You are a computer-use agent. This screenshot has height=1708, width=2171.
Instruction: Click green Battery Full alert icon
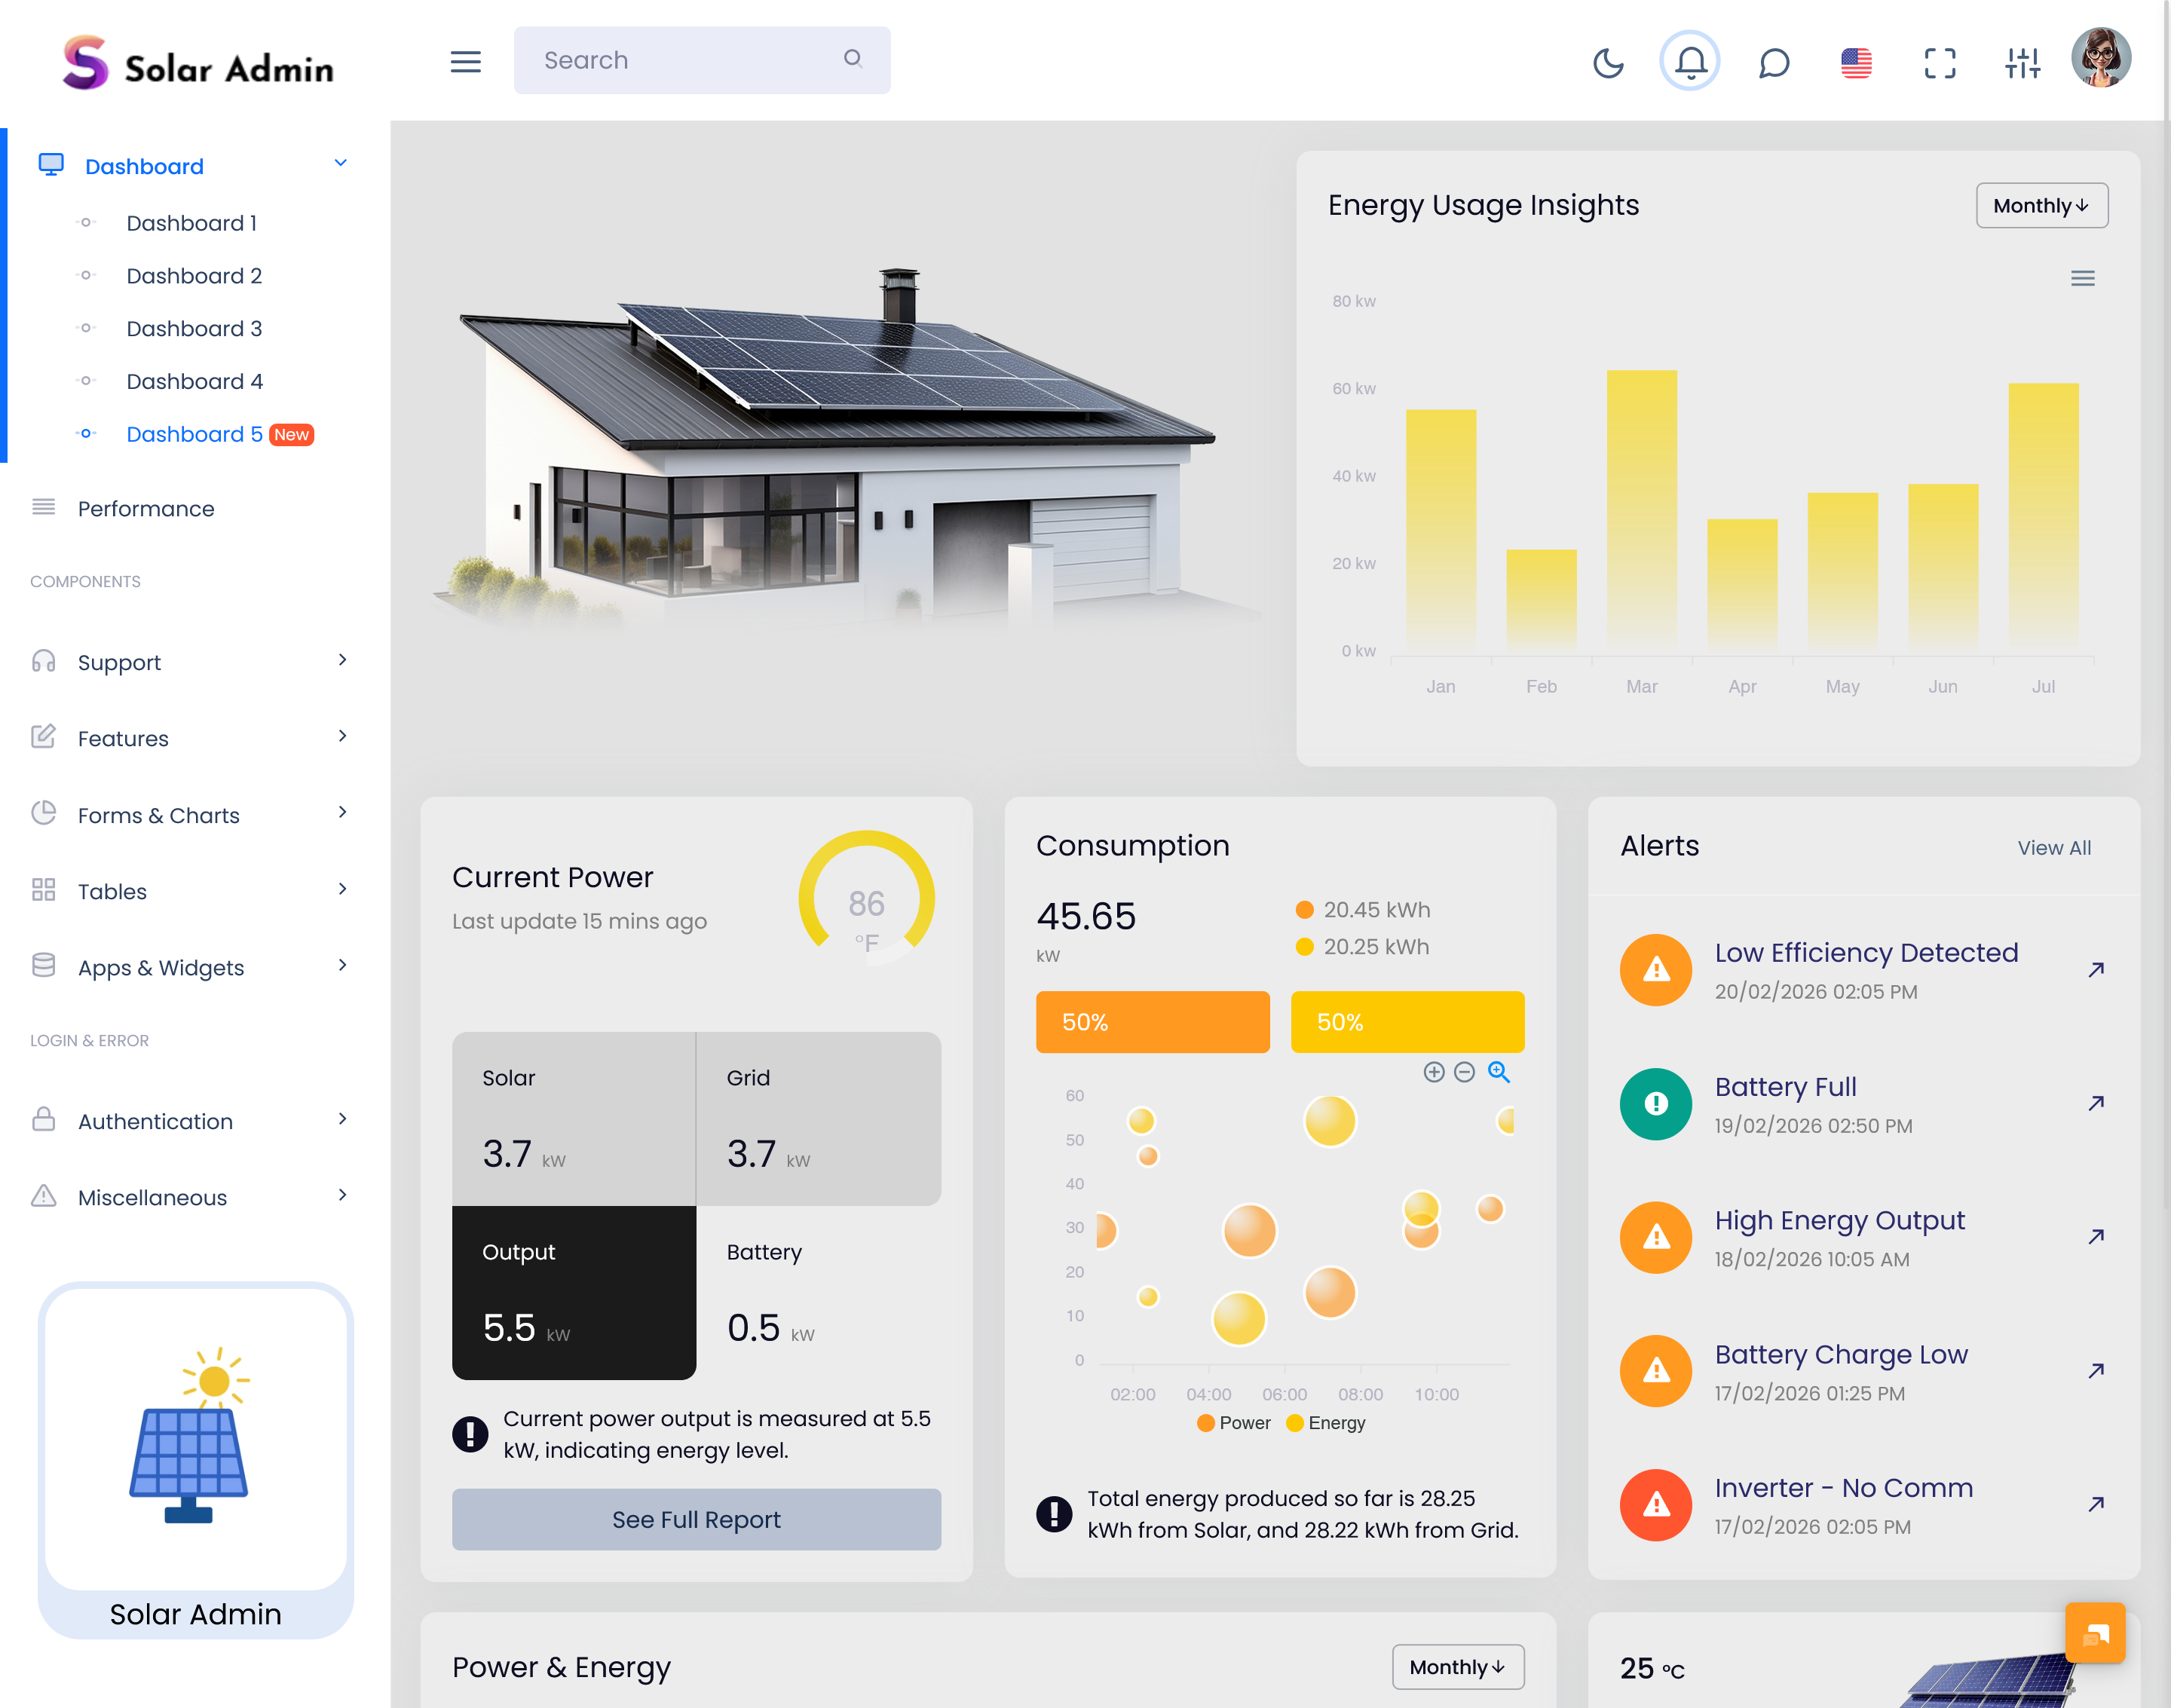1656,1104
